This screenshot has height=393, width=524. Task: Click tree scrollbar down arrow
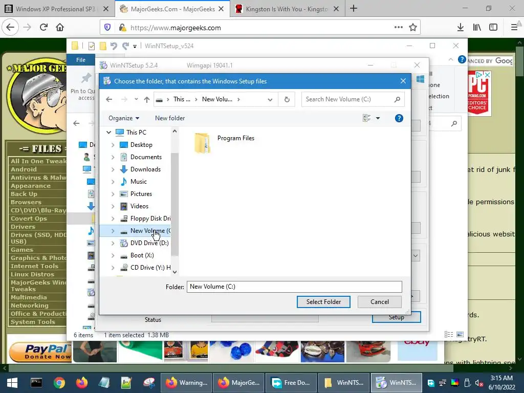174,272
